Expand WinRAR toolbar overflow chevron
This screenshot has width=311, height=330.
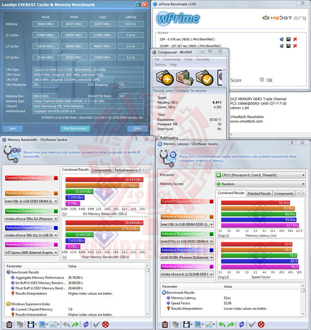point(224,69)
